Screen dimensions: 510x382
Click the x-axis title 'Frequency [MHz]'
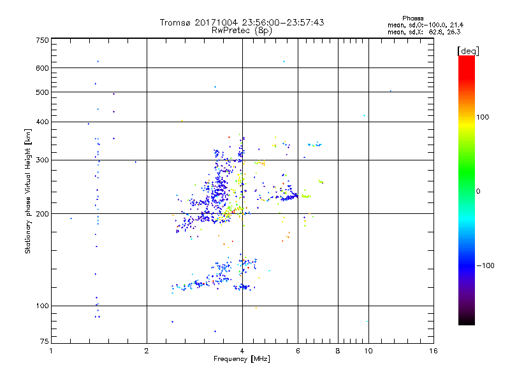coord(242,359)
